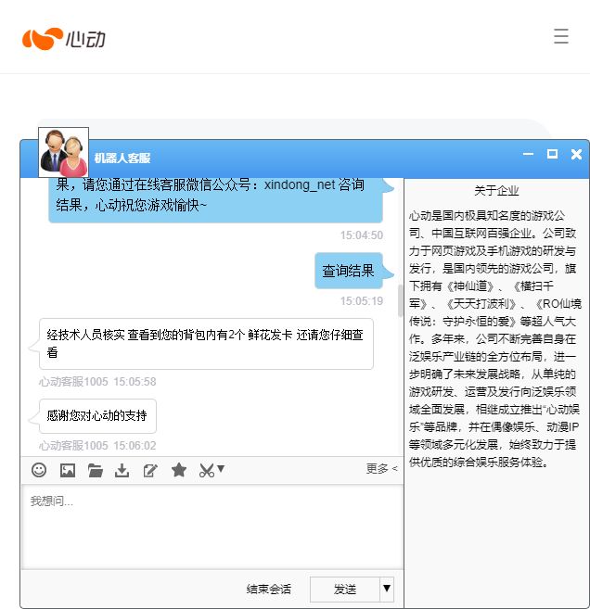Click the 感谢您对心动的支持 message
Screen dimensions: 590x609
coord(98,415)
